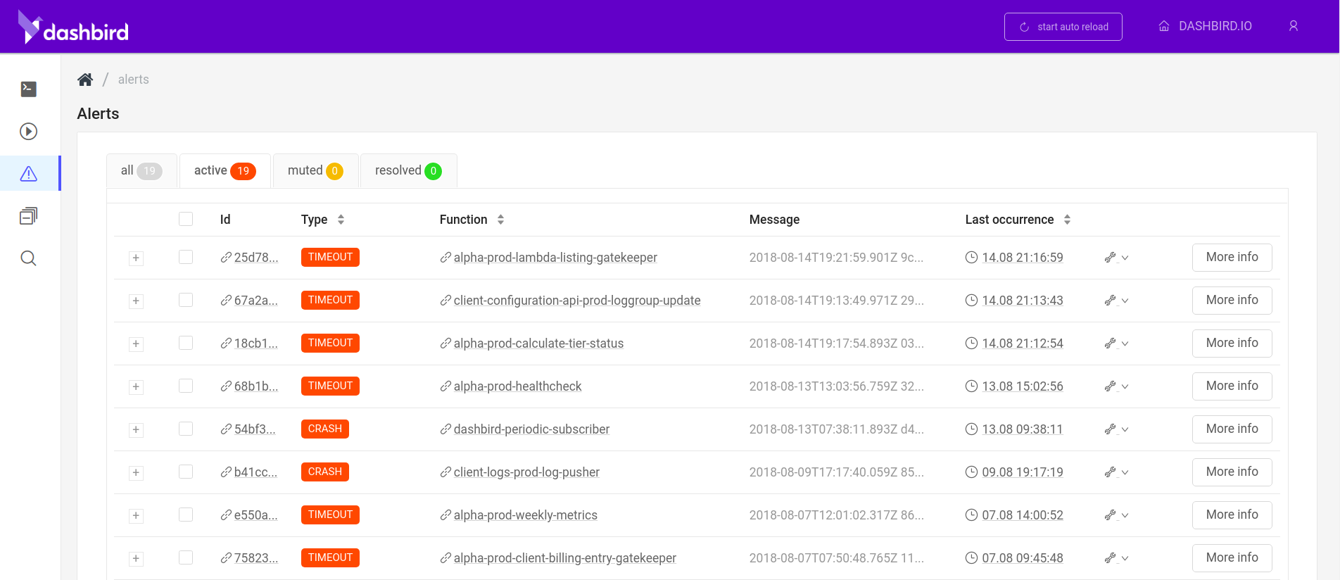Open actions dropdown for client-logs-prod-log-pusher
Image resolution: width=1340 pixels, height=580 pixels.
pyautogui.click(x=1116, y=472)
